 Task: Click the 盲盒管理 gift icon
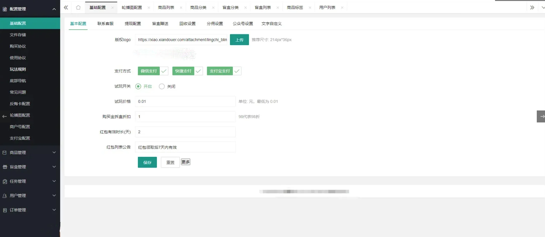click(5, 167)
